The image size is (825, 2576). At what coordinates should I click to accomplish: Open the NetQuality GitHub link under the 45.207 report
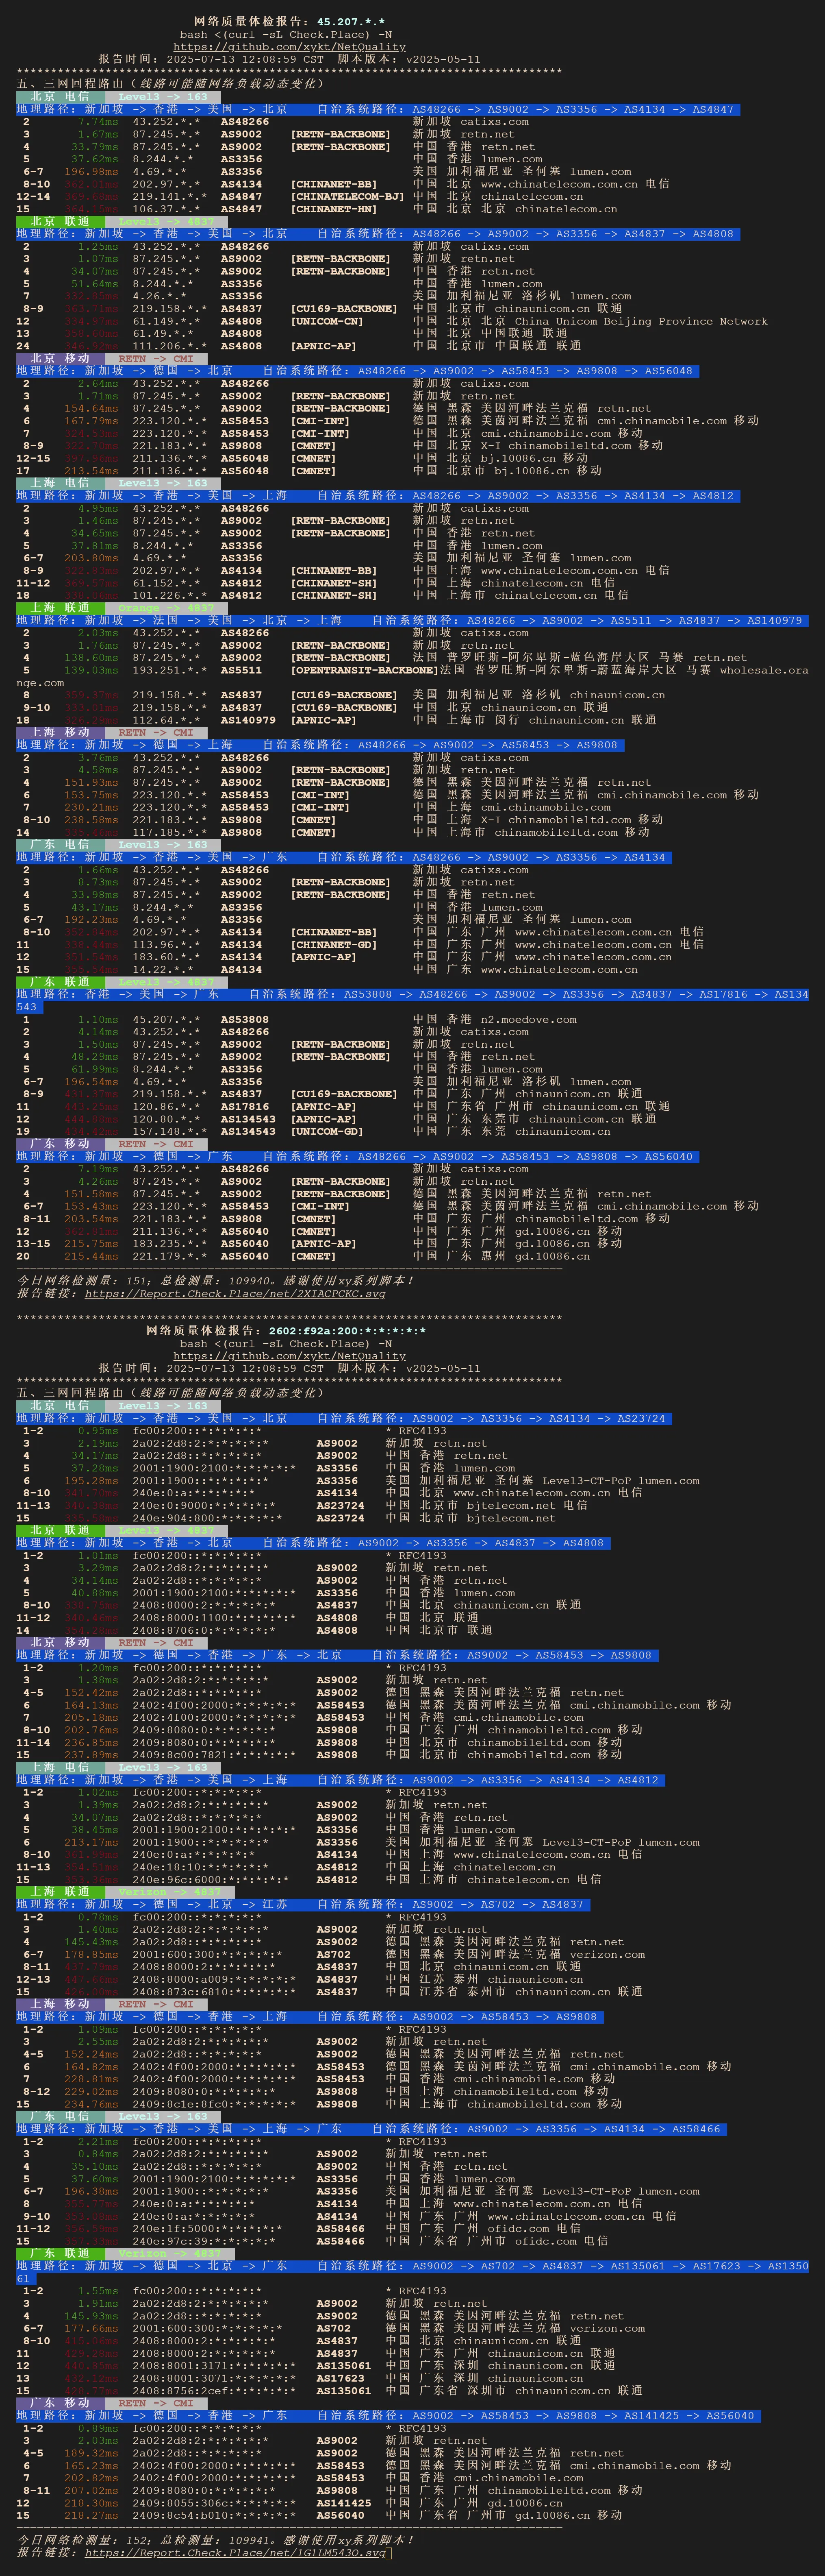[290, 47]
